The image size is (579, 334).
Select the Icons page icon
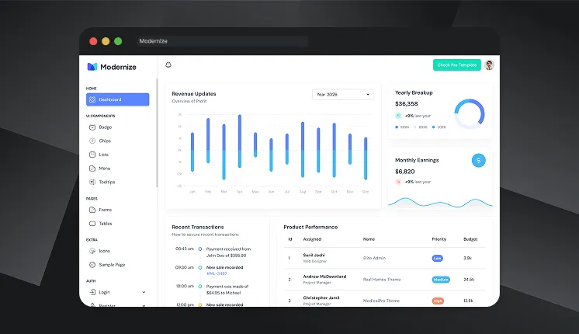click(92, 251)
